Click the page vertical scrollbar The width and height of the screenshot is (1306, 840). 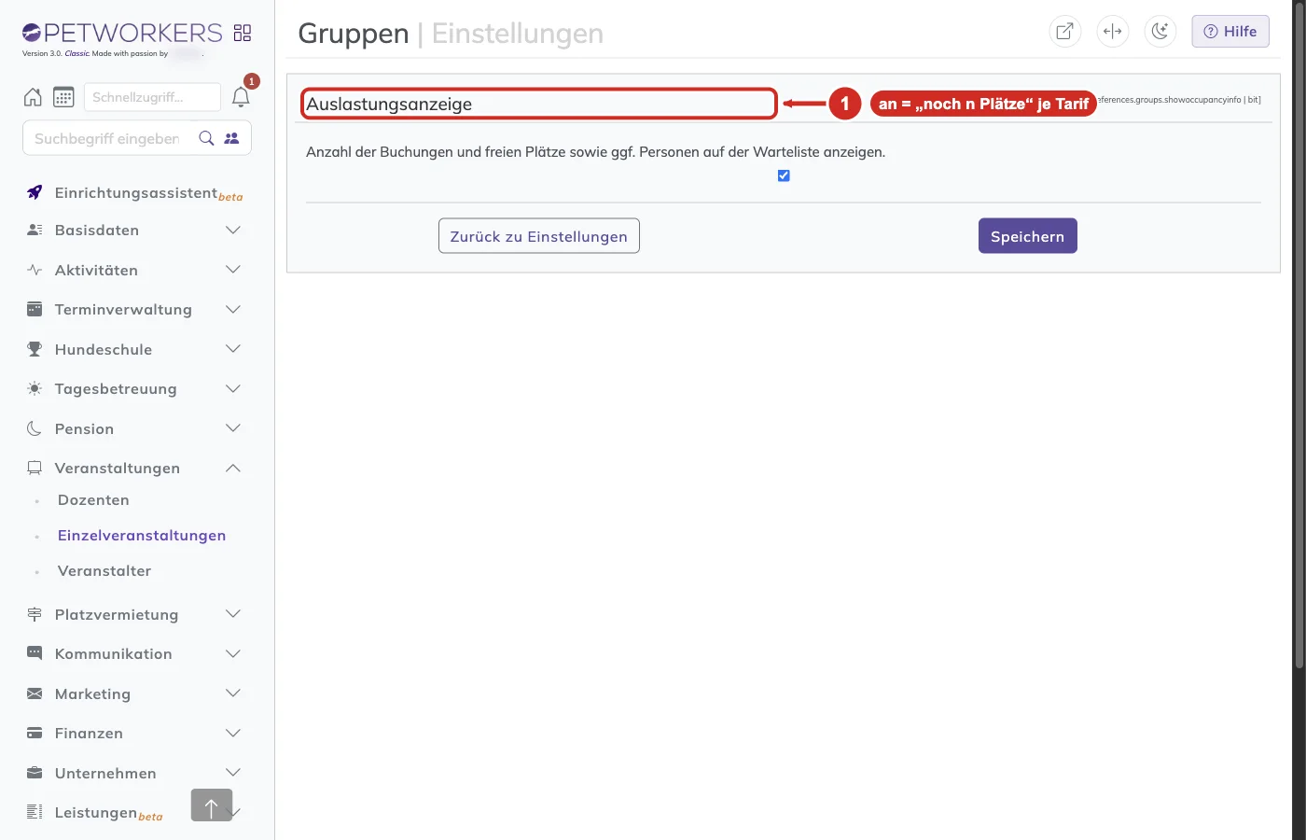tap(1299, 334)
